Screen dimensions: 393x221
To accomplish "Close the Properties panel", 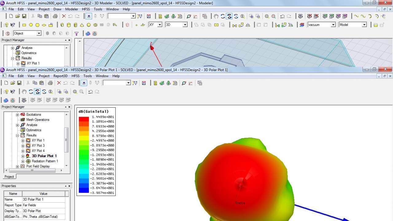I will (69, 186).
